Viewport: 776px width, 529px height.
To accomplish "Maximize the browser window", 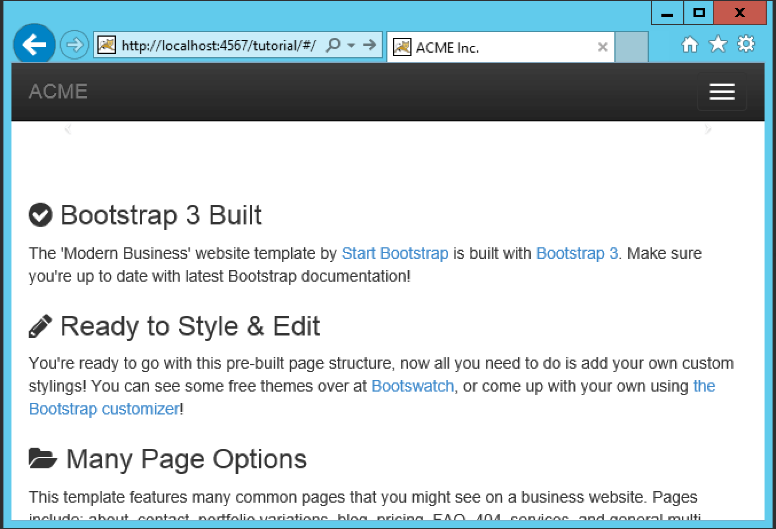I will (x=698, y=13).
